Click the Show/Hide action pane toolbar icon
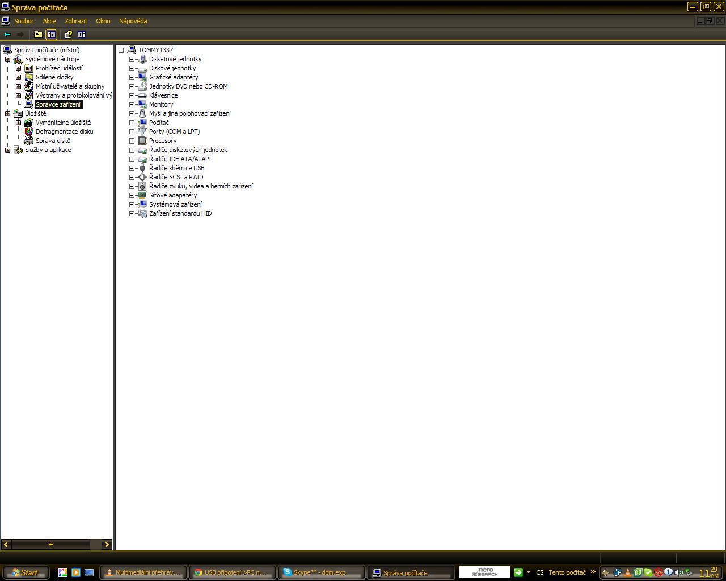 click(x=82, y=35)
